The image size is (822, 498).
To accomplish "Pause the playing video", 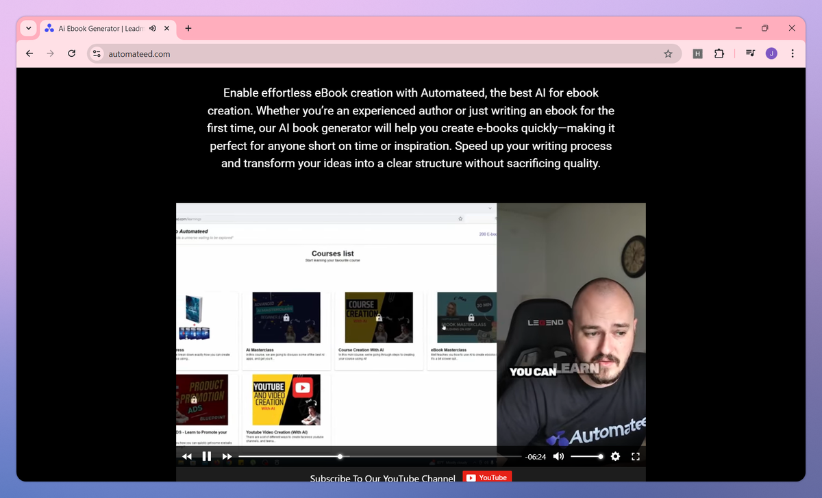I will pyautogui.click(x=207, y=456).
